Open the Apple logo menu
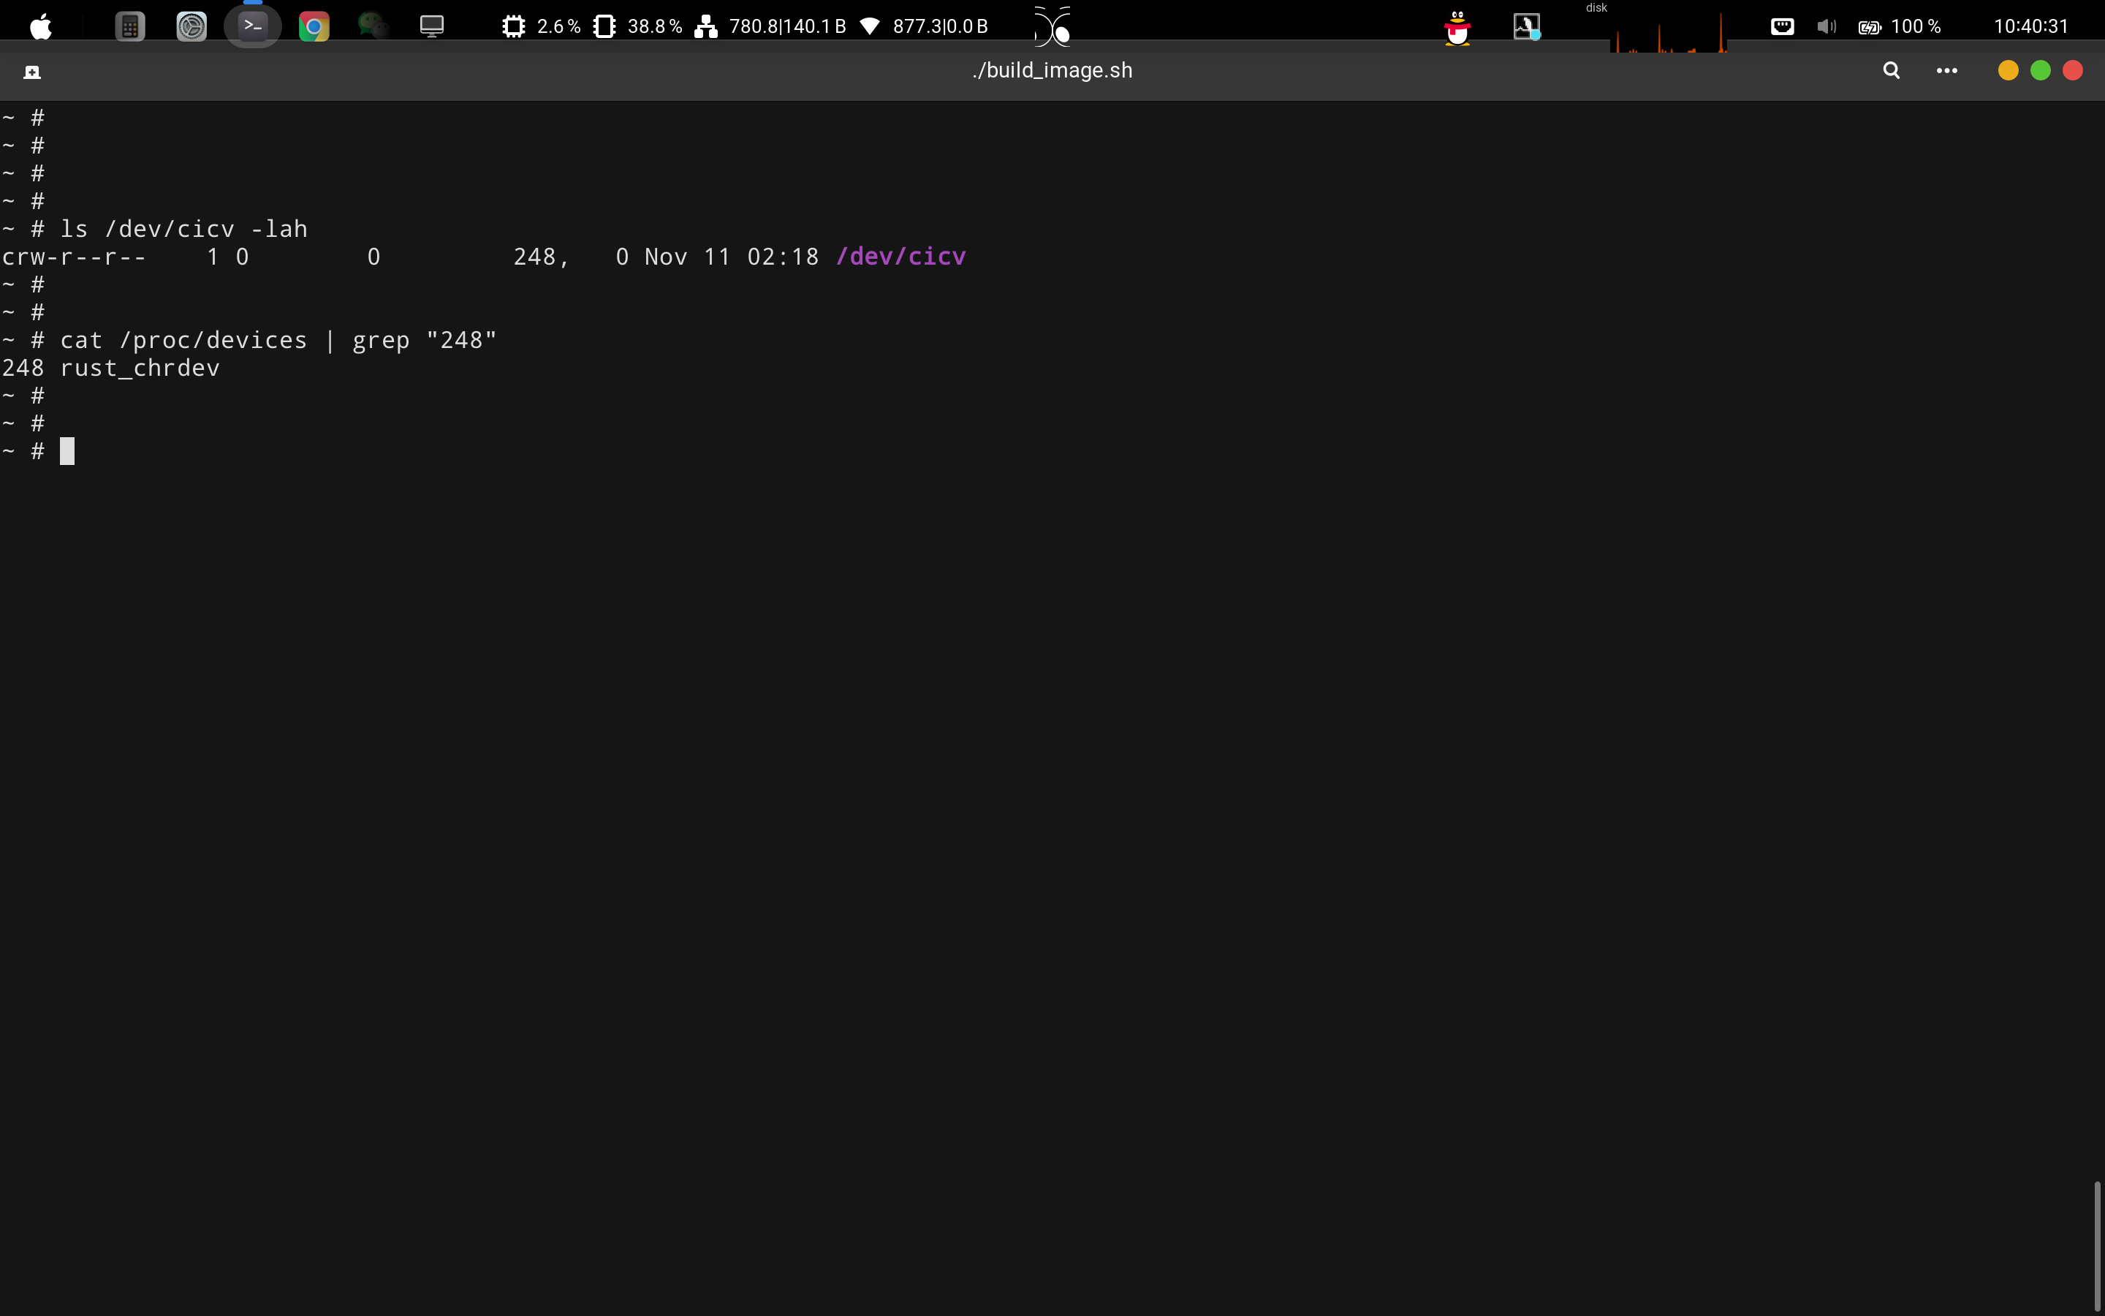The width and height of the screenshot is (2105, 1316). [x=41, y=26]
